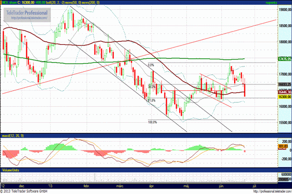
Task: Click the red 16300,00 last price tag
Action: point(284,97)
